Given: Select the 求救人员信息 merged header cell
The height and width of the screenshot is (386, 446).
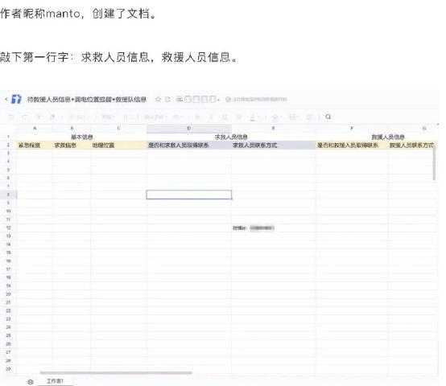Looking at the screenshot, I should pyautogui.click(x=231, y=137).
